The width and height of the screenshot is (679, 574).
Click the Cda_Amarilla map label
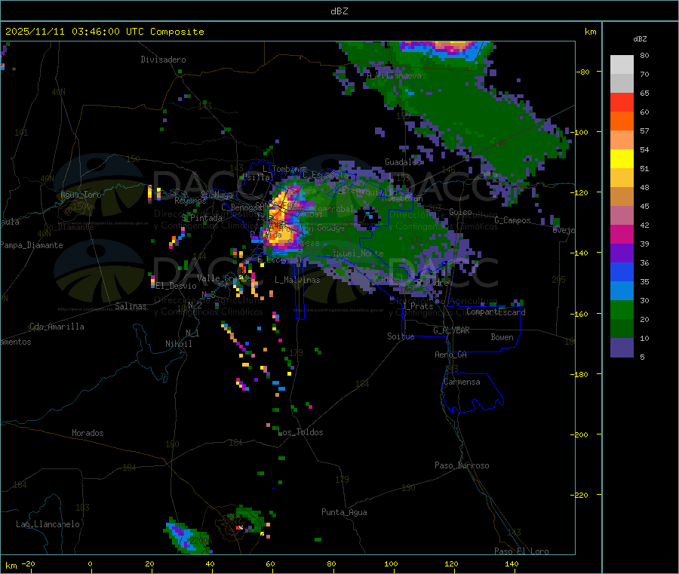click(x=57, y=327)
